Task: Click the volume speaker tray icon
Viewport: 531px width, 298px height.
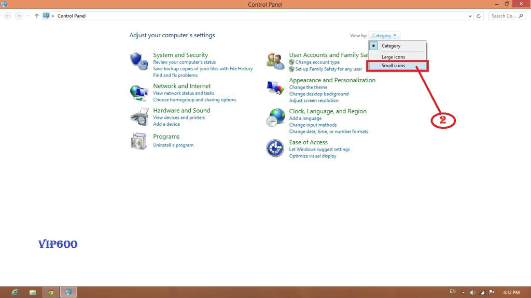Action: (473, 293)
